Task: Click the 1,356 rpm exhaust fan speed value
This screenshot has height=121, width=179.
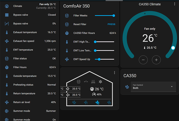Action: (50, 41)
